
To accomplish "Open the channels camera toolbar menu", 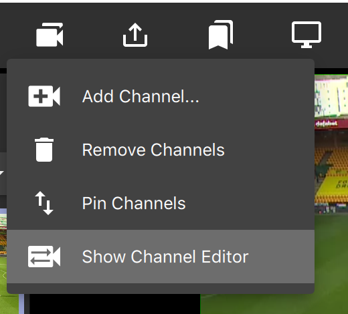I will [50, 35].
